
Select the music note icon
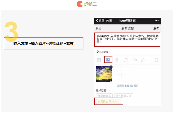(x=126, y=60)
